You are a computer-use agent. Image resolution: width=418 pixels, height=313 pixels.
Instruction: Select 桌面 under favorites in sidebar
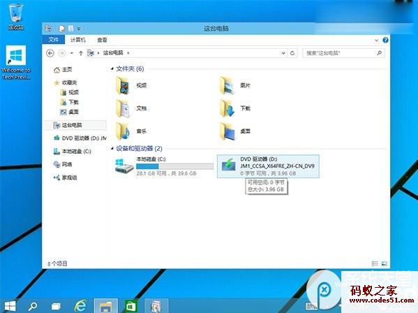click(70, 112)
